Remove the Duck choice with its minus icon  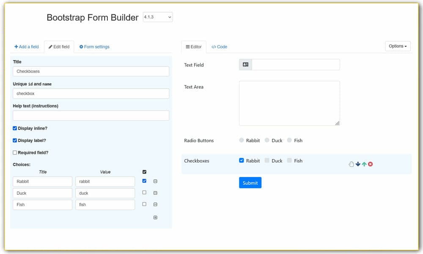pos(155,193)
